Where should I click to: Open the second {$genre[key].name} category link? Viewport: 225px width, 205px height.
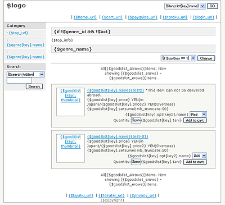pos(25,57)
